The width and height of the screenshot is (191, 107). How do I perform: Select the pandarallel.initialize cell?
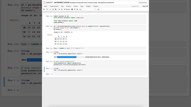(100, 63)
